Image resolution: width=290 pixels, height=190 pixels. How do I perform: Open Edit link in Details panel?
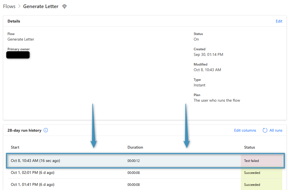tap(279, 21)
